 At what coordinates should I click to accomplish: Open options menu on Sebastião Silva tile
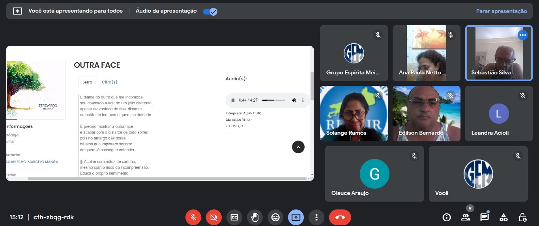[x=523, y=35]
